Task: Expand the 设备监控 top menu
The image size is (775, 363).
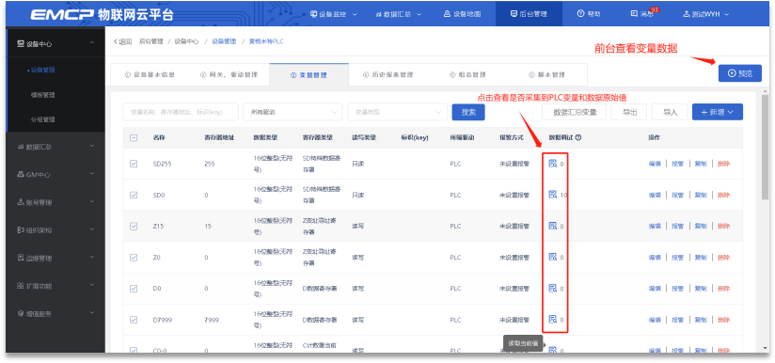Action: [x=333, y=14]
